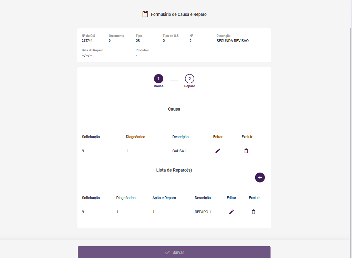Edit the CAUSA1 row with the pencil icon

[218, 151]
